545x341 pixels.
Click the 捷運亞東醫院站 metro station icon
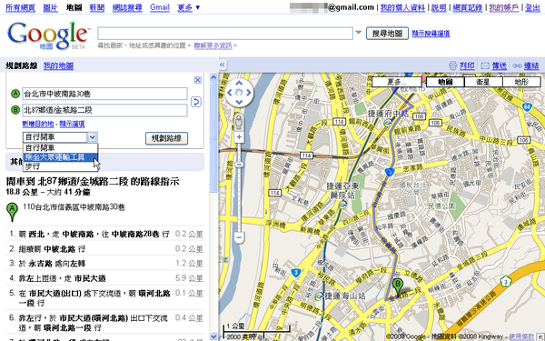[342, 205]
